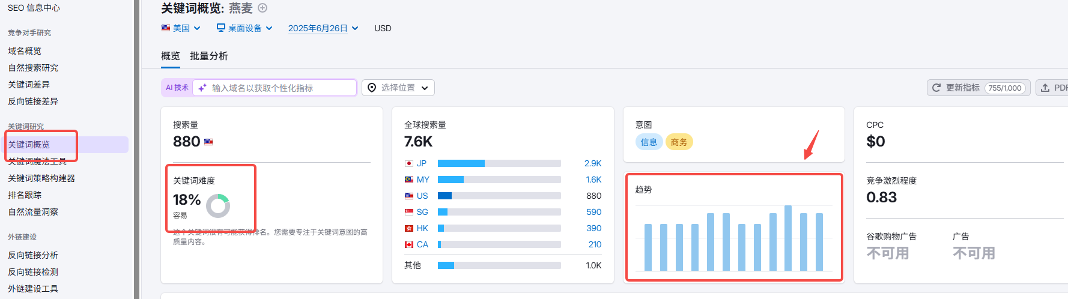Open 自然搜索研究 in sidebar
1068x299 pixels.
33,68
